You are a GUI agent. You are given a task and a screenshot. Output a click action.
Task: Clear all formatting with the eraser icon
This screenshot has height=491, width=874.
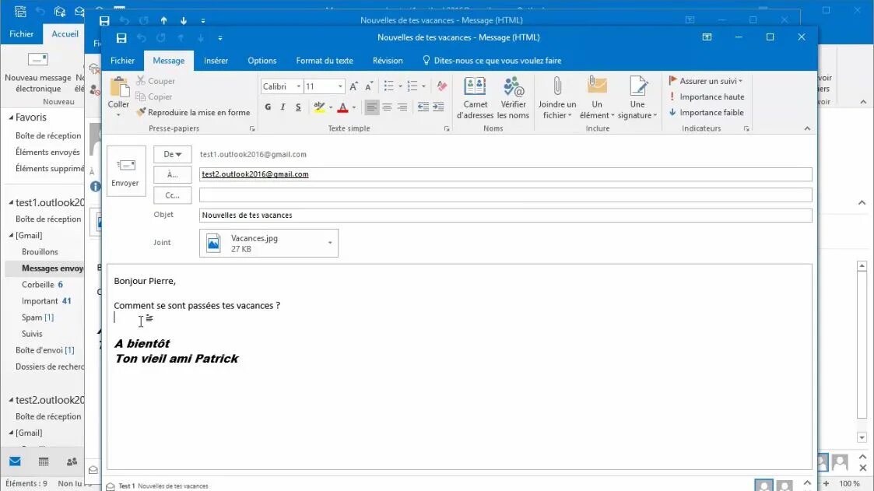442,86
